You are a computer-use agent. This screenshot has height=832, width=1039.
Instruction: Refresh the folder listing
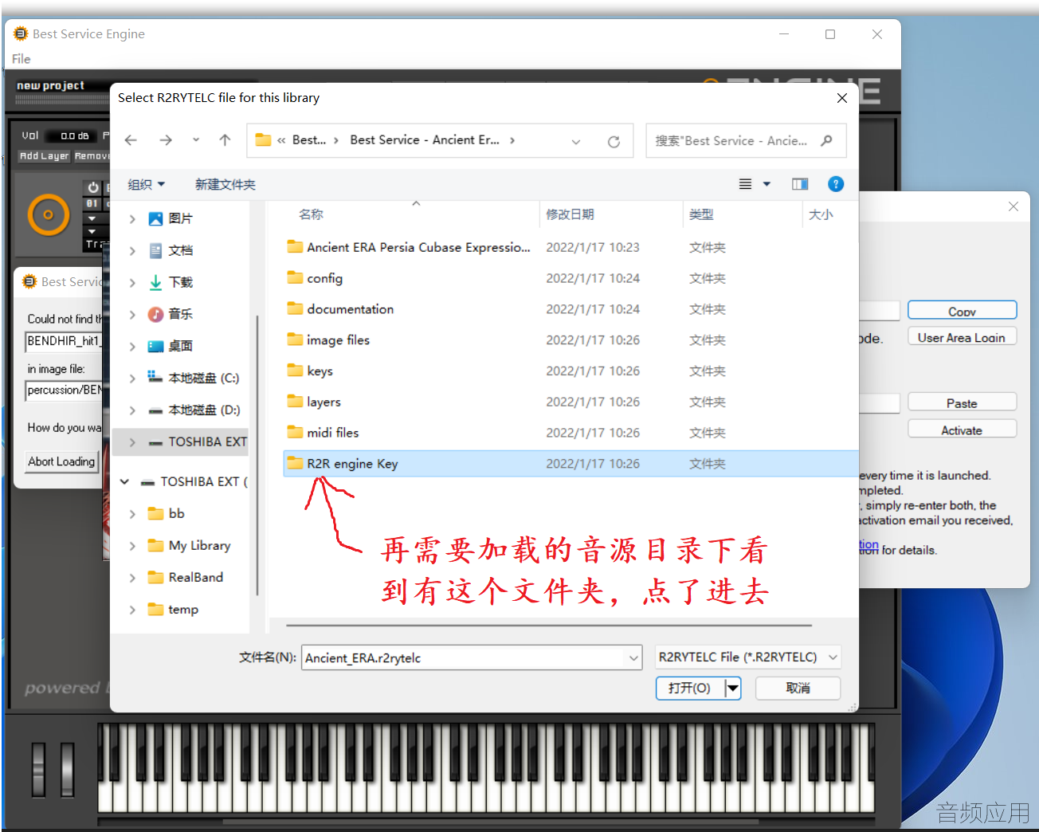tap(614, 141)
